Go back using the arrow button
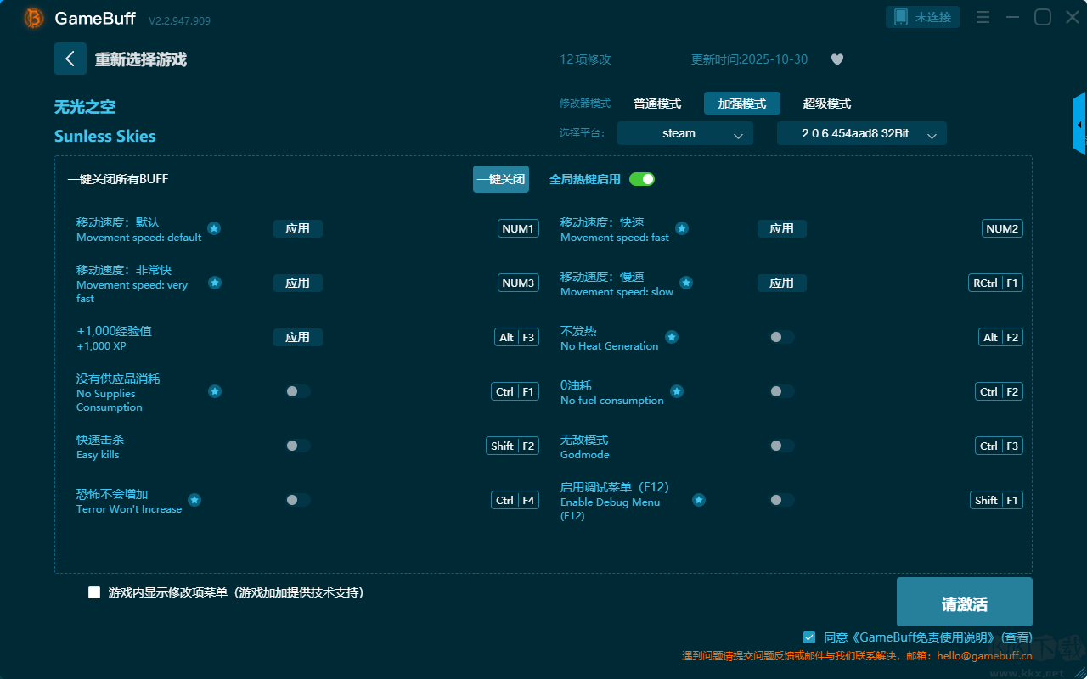Viewport: 1087px width, 679px height. pos(70,59)
